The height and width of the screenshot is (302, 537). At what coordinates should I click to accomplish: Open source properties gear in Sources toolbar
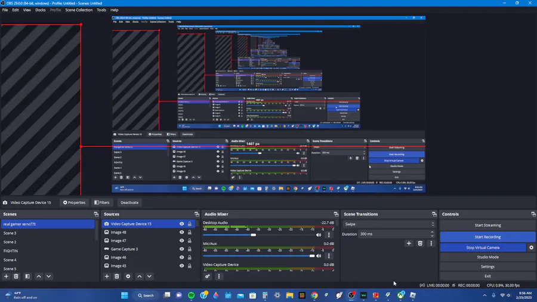pyautogui.click(x=128, y=276)
